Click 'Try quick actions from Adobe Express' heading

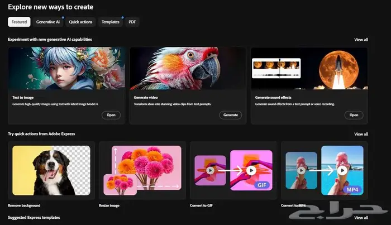(x=41, y=134)
